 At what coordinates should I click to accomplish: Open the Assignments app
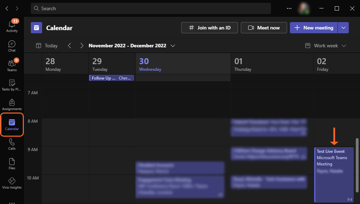12,104
